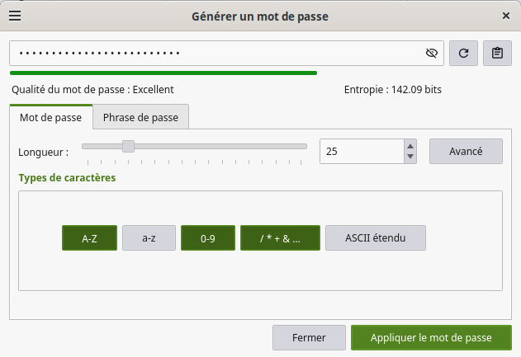
Task: Regenerate the password with the refresh icon
Action: [463, 53]
